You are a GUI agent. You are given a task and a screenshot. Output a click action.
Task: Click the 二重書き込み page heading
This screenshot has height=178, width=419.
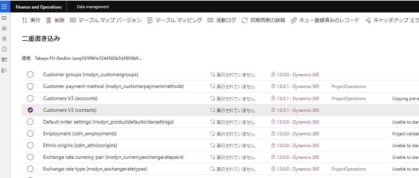coord(41,39)
